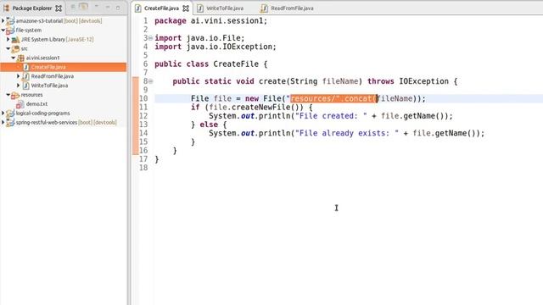Expand the amazone-s3-tutorial project

tap(3, 20)
